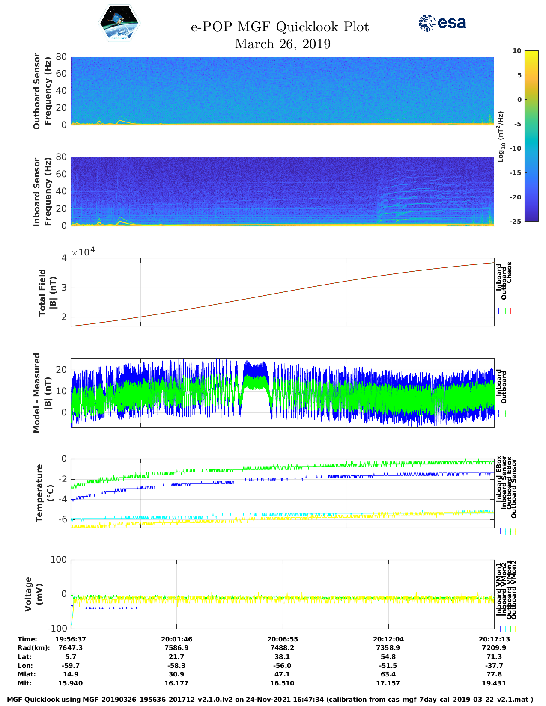Click the Inboard Sensor spectrogram panel
Viewport: 546px width, 706px height.
coord(282,191)
